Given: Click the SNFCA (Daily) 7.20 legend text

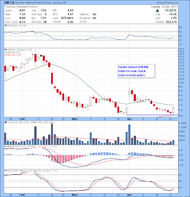Looking at the screenshot, I should pyautogui.click(x=20, y=50).
